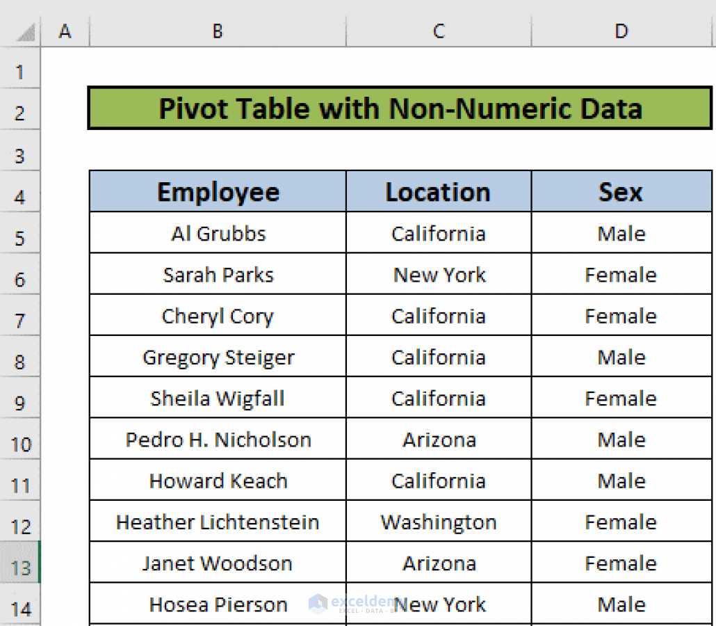Select row header 13
Viewport: 716px width, 626px height.
point(20,567)
